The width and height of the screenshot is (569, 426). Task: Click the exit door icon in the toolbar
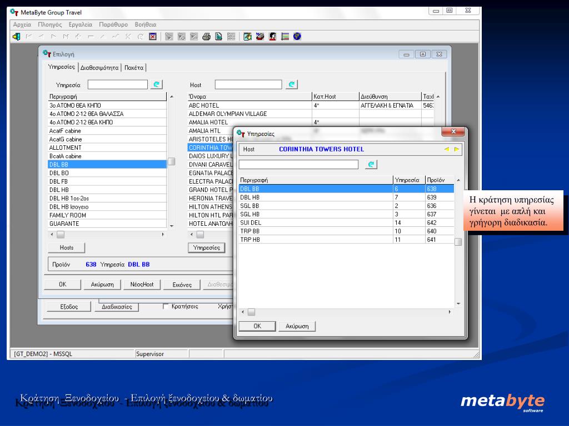click(x=16, y=36)
